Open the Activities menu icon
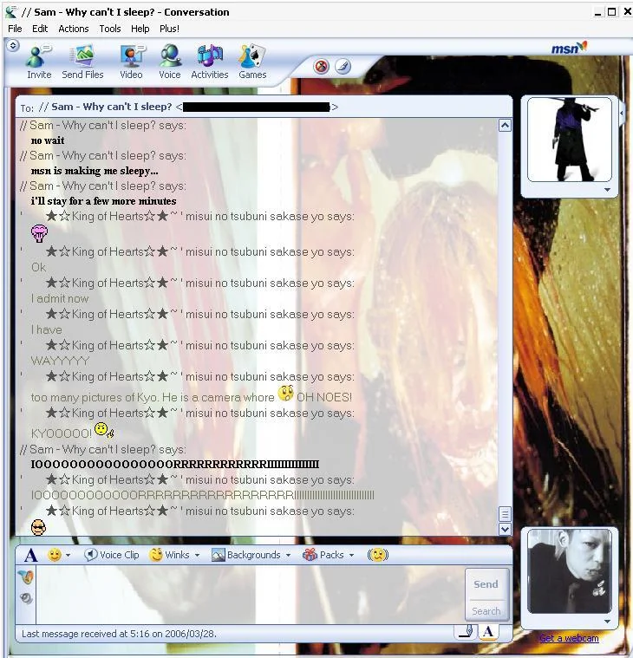Screen dimensions: 633x658 (x=210, y=62)
